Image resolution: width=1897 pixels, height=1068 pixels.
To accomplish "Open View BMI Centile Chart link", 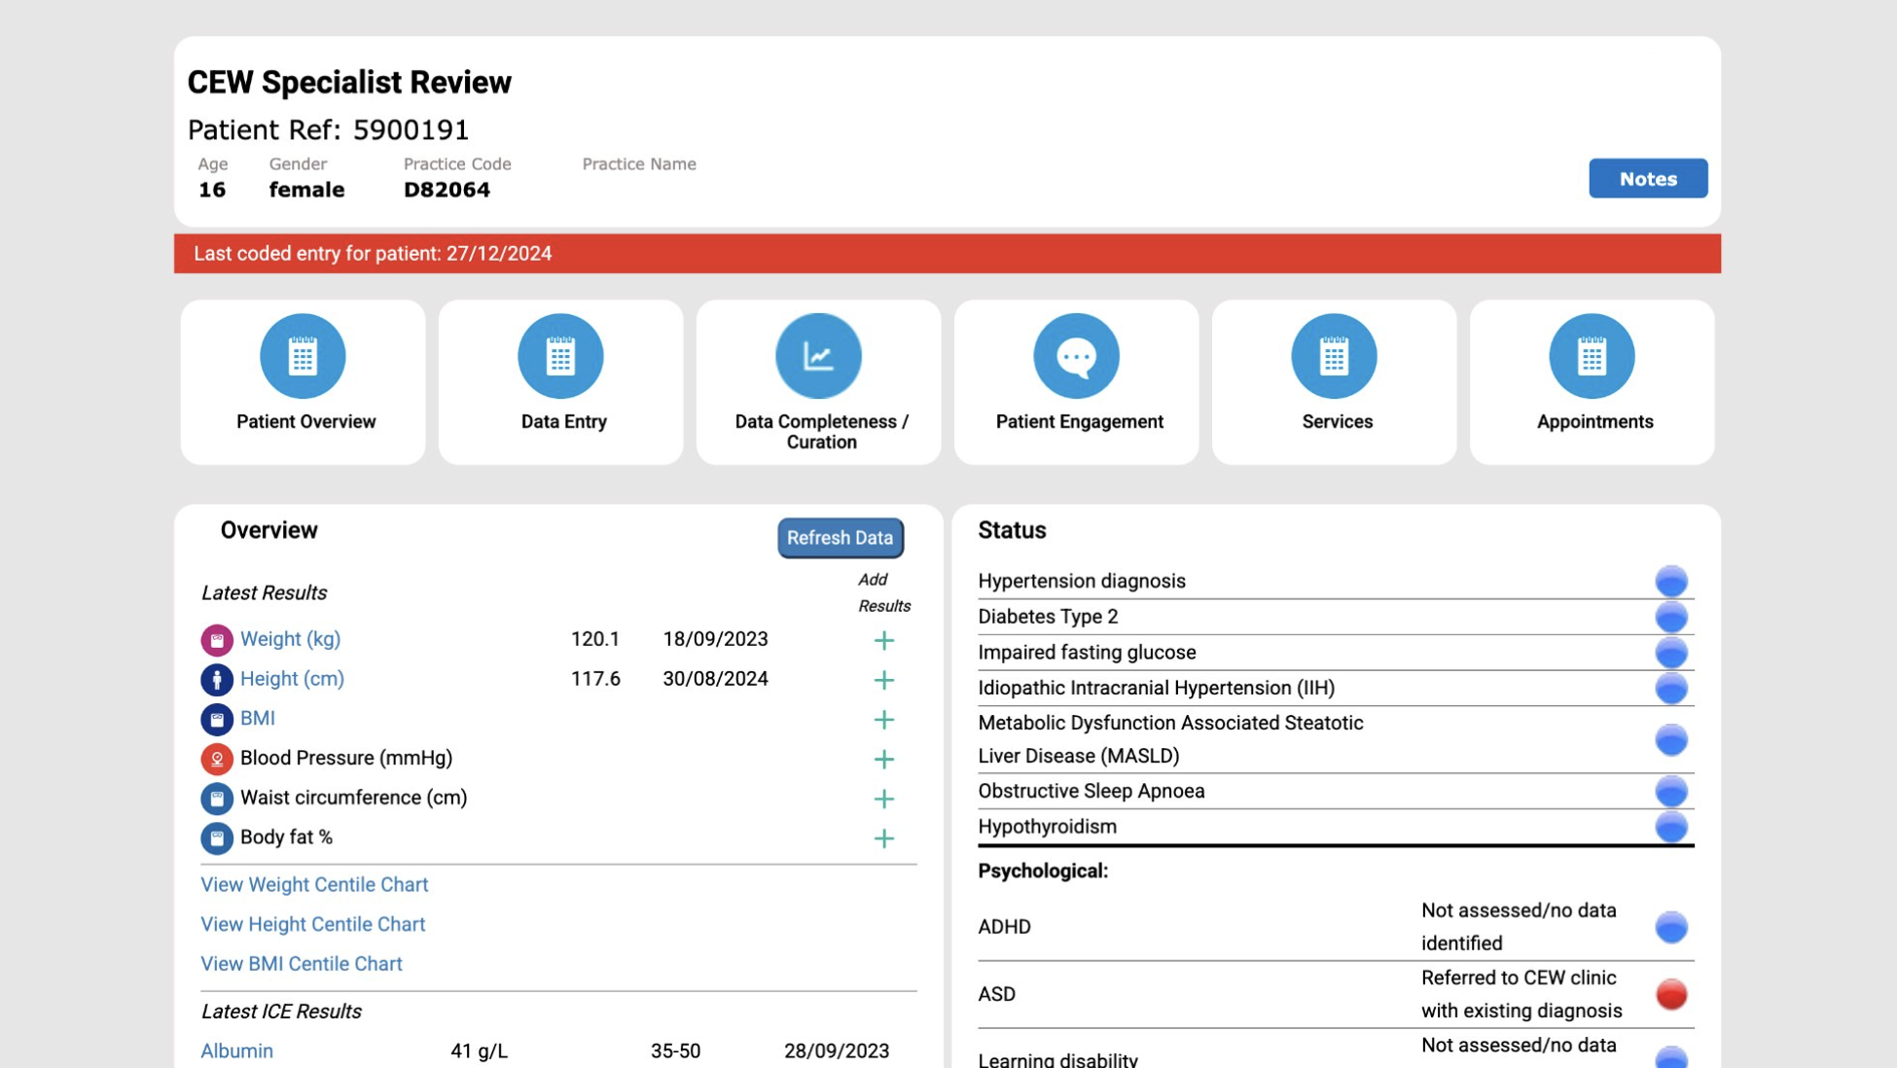I will [302, 963].
